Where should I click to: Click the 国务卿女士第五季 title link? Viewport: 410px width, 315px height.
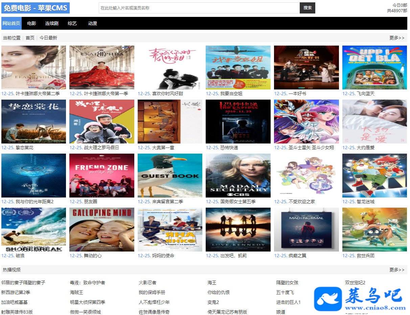tap(238, 202)
